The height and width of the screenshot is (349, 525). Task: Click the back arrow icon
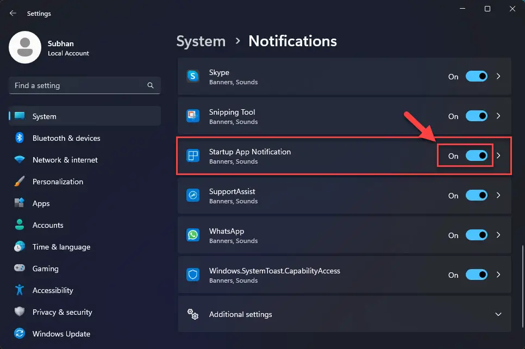(x=12, y=13)
